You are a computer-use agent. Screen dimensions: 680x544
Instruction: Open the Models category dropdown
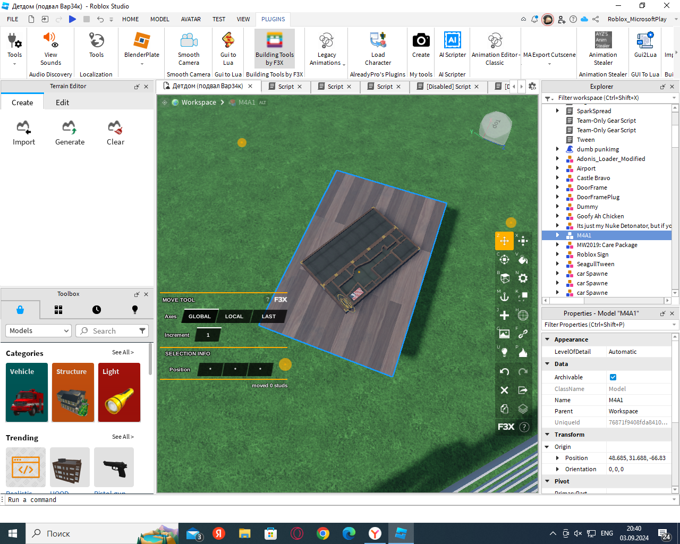tap(39, 330)
